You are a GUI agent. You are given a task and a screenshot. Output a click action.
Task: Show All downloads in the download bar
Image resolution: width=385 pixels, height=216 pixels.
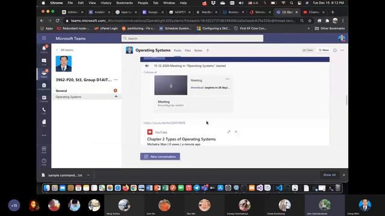(330, 175)
